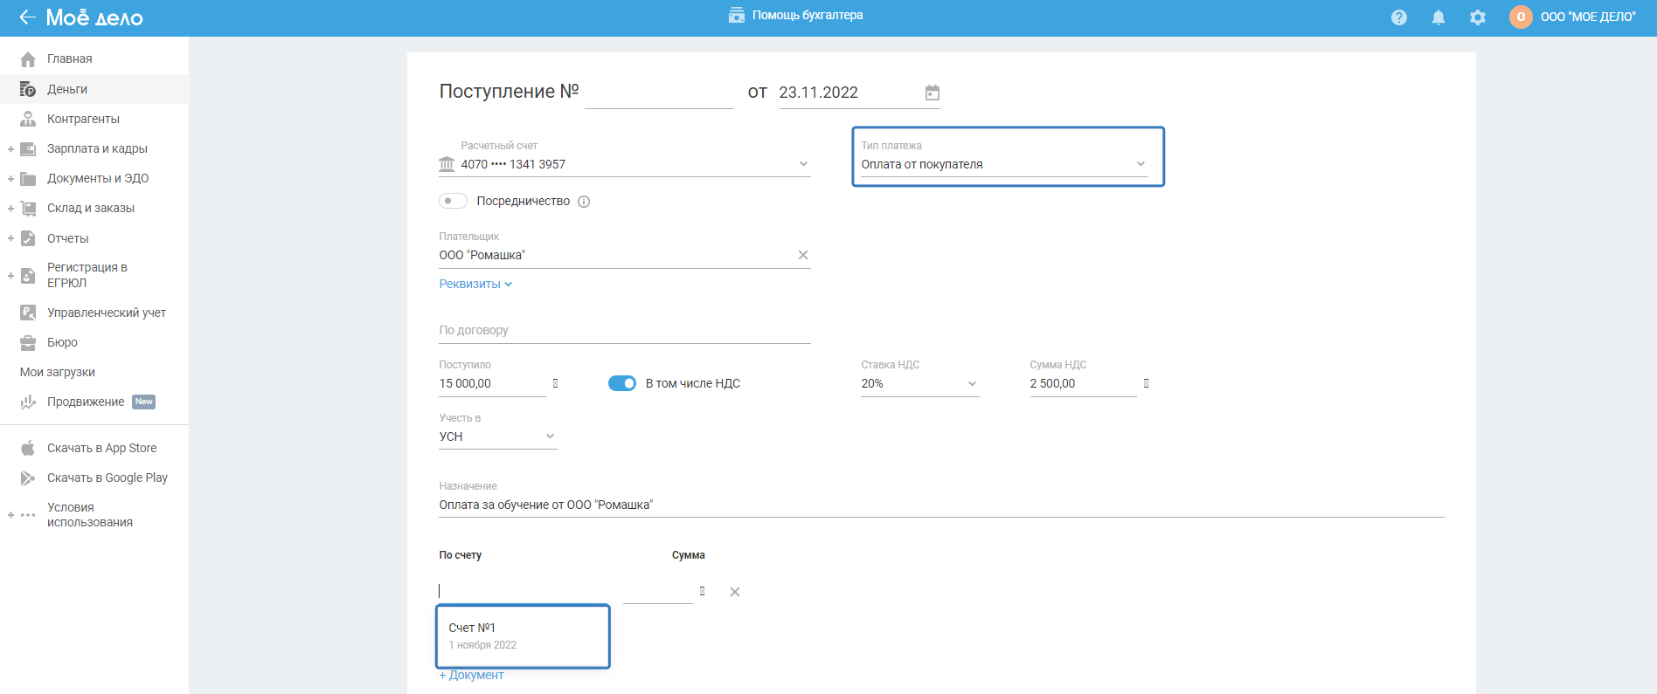The height and width of the screenshot is (694, 1657).
Task: Click the back arrow in header
Action: [27, 17]
